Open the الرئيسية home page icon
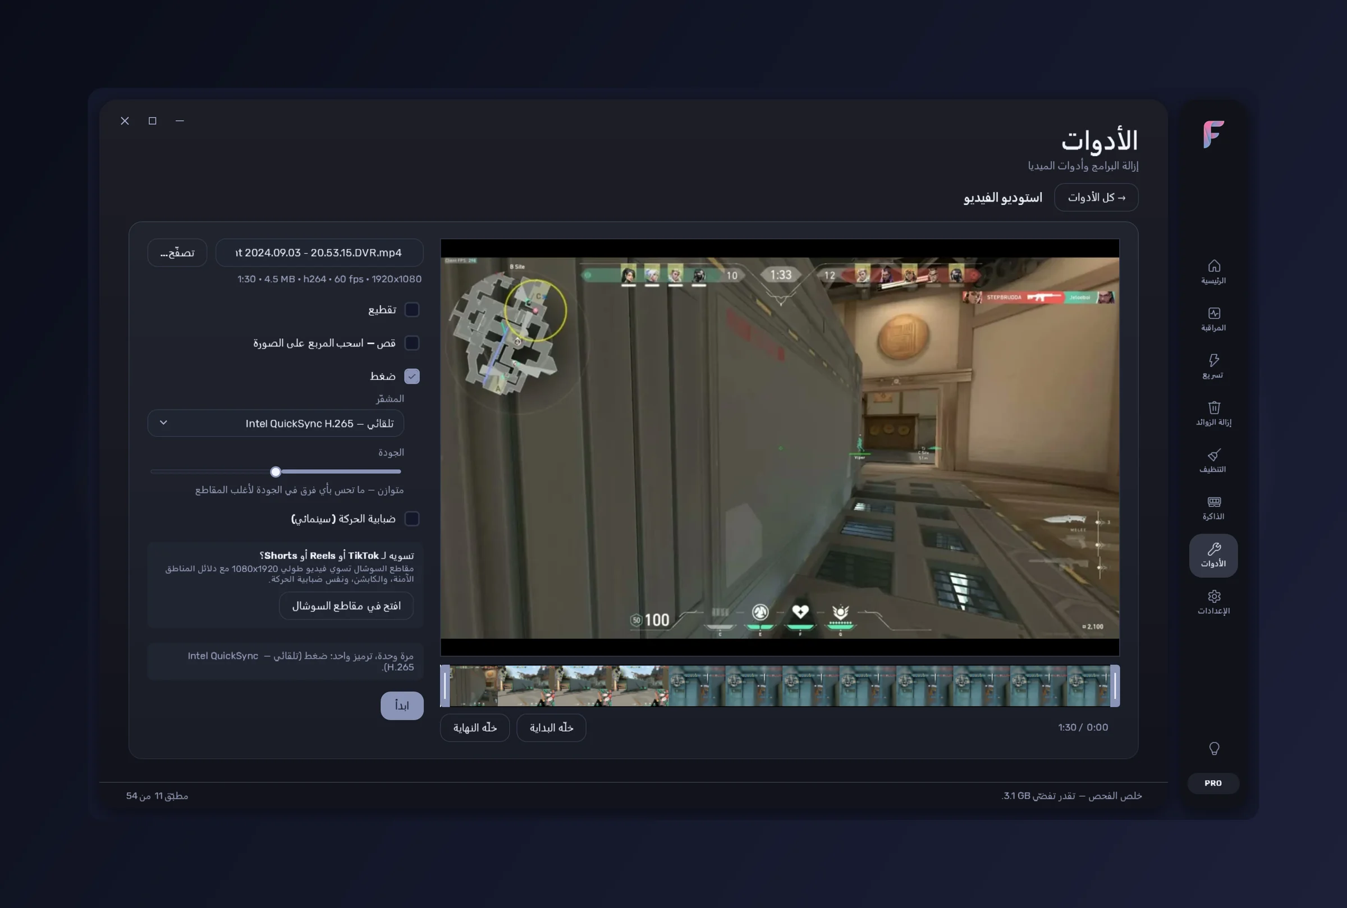The width and height of the screenshot is (1347, 908). pos(1214,267)
